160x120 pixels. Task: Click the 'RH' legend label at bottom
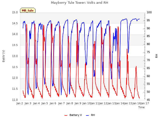[93, 115]
